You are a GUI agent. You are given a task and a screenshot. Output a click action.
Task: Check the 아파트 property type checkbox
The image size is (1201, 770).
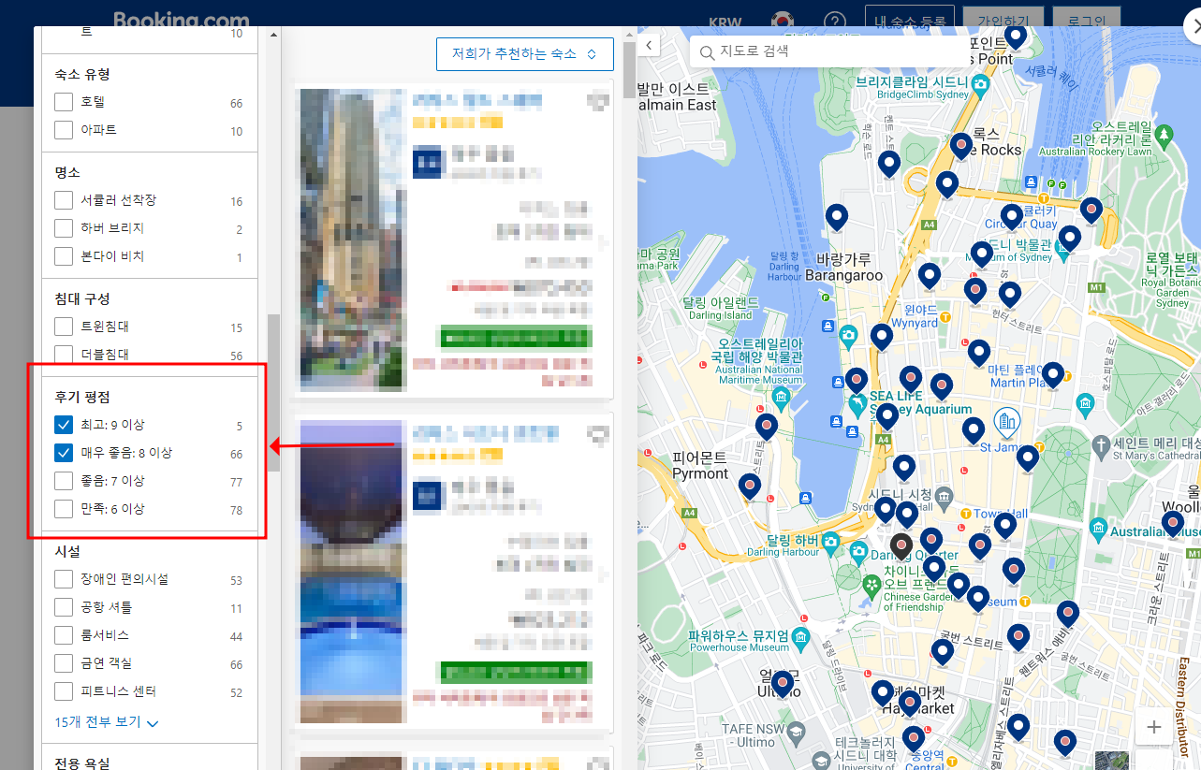pyautogui.click(x=64, y=130)
